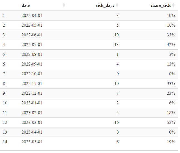The height and width of the screenshot is (153, 180).
Task: Select the 2022-04-01 date cell
Action: tap(32, 16)
